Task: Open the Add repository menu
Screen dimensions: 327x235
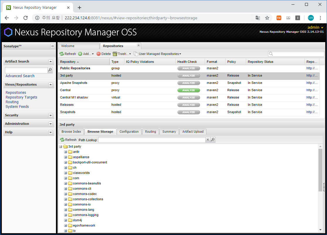Action: click(x=86, y=54)
